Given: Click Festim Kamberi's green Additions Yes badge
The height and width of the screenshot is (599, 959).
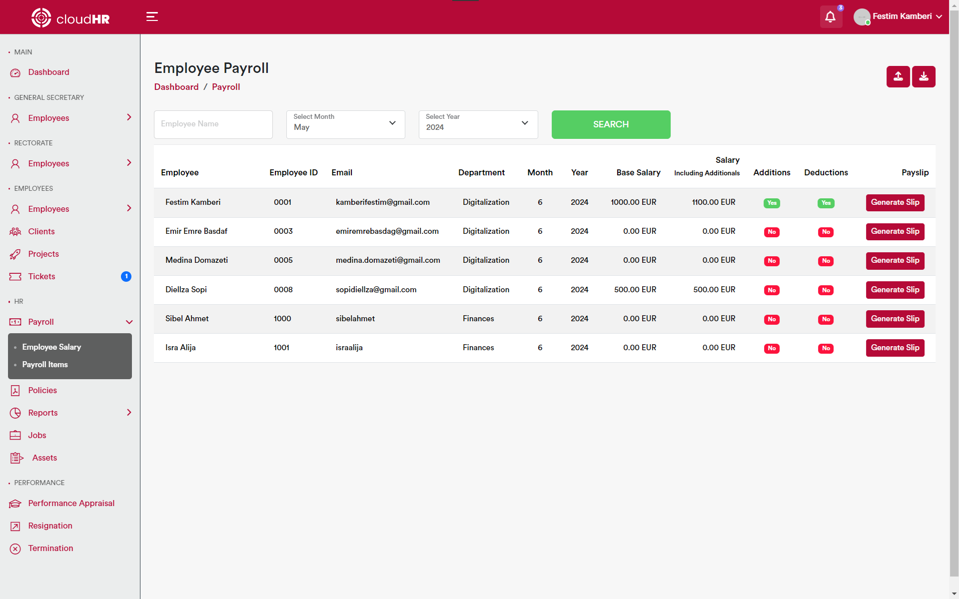Looking at the screenshot, I should coord(771,203).
